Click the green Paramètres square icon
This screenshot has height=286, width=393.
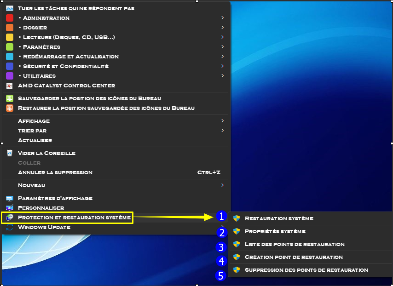pos(10,47)
